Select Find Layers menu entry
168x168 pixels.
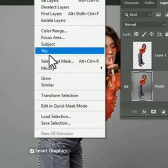coord(70,14)
